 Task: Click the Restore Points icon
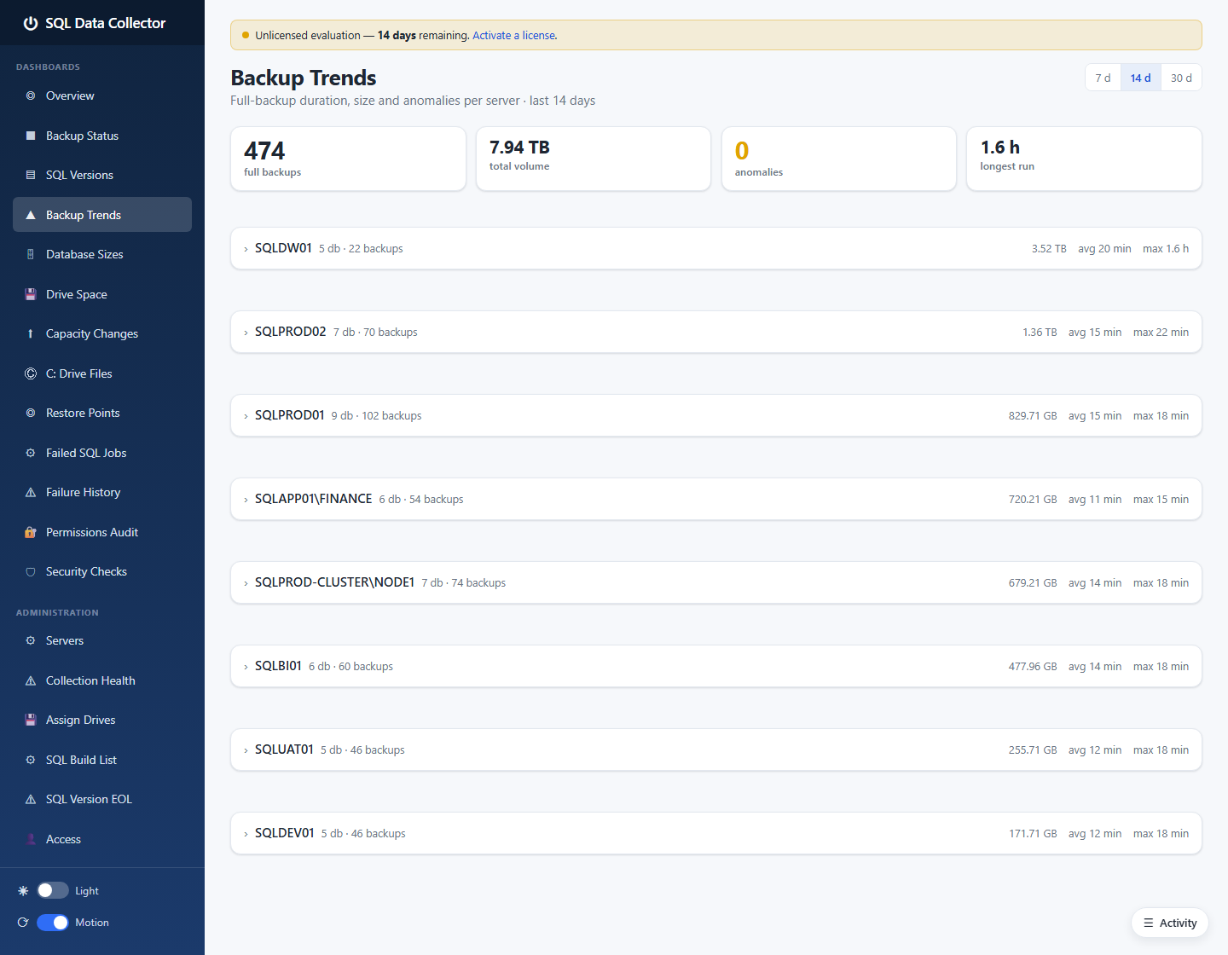[x=31, y=413]
